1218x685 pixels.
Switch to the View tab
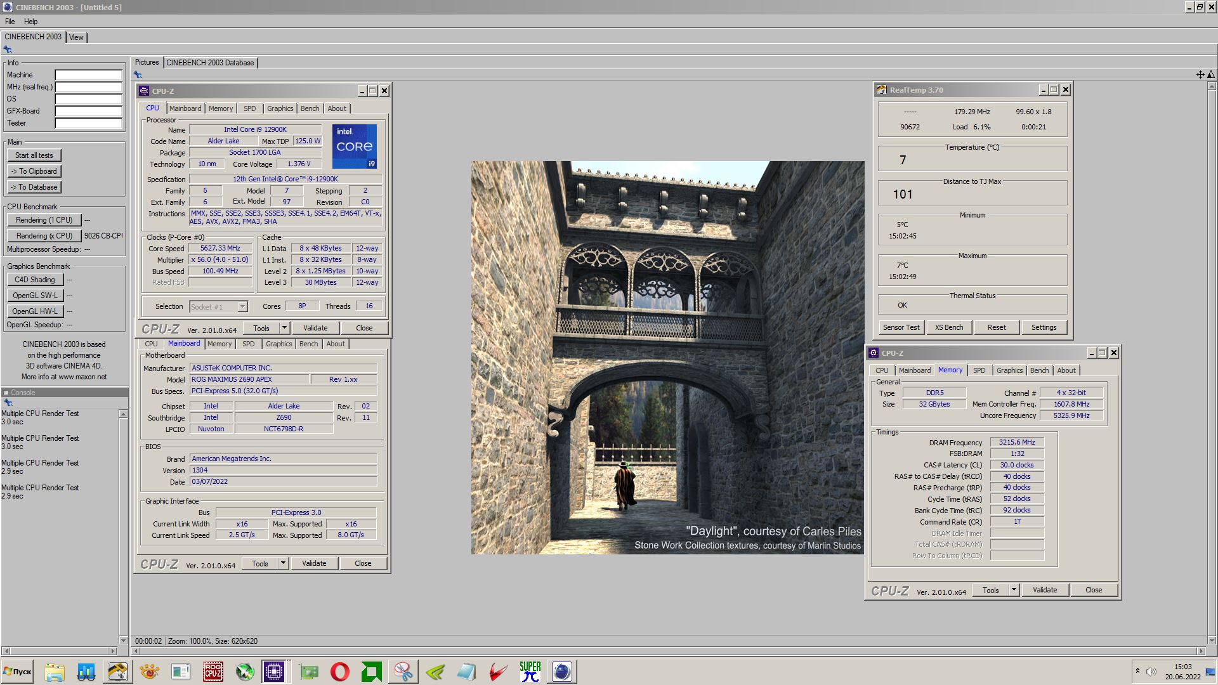pos(76,37)
